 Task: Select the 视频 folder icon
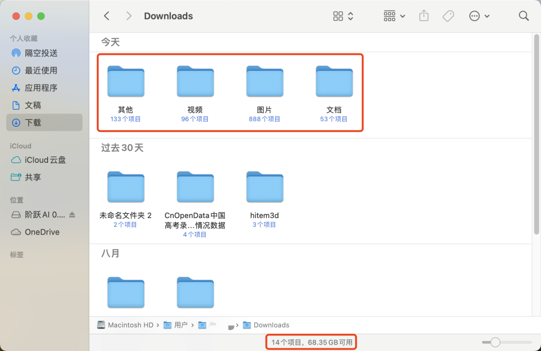[195, 81]
